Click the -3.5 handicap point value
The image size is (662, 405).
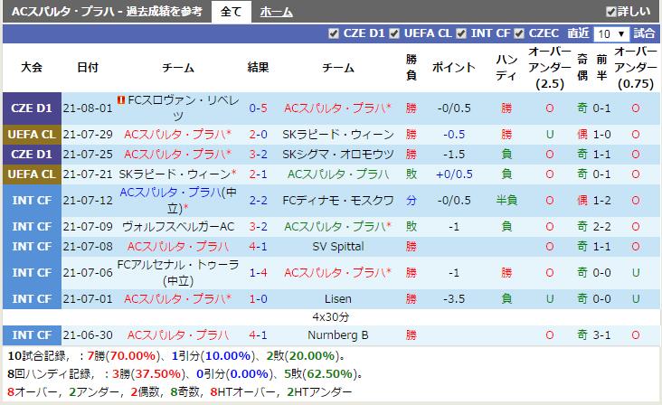pos(454,299)
